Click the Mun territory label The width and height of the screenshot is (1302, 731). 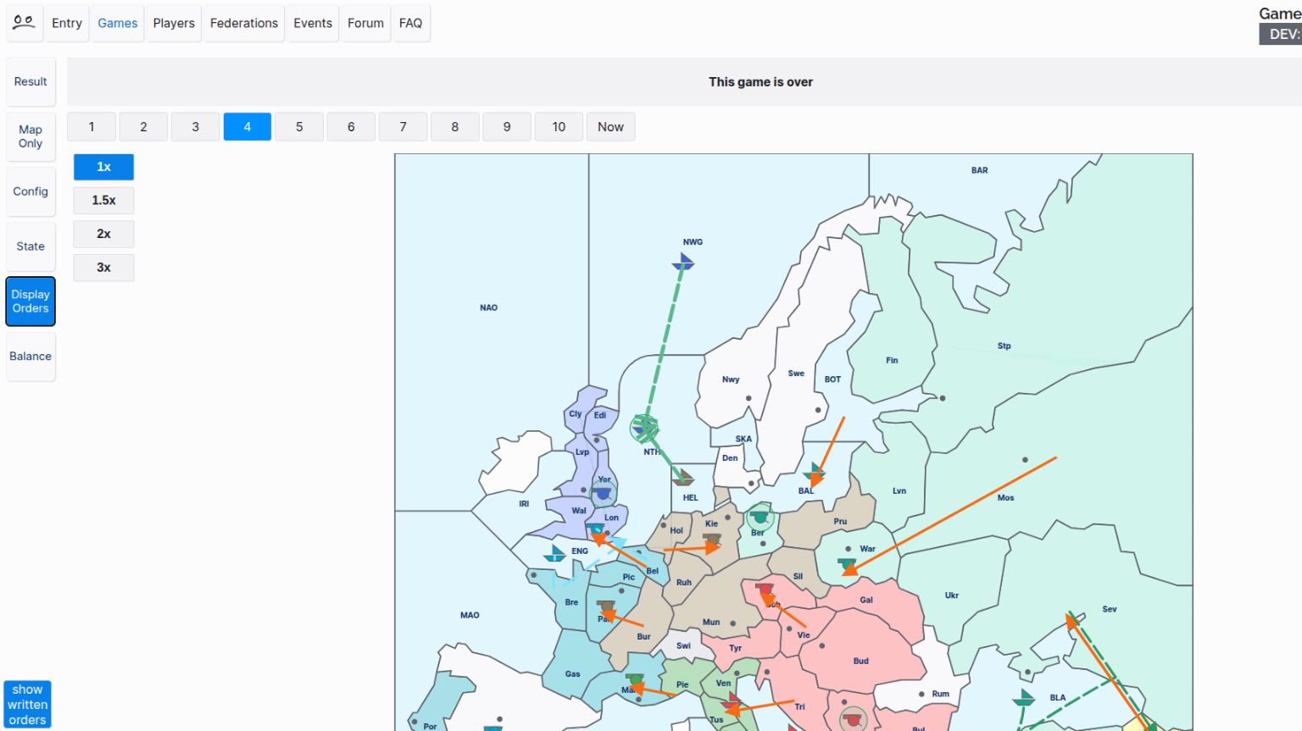click(x=711, y=622)
